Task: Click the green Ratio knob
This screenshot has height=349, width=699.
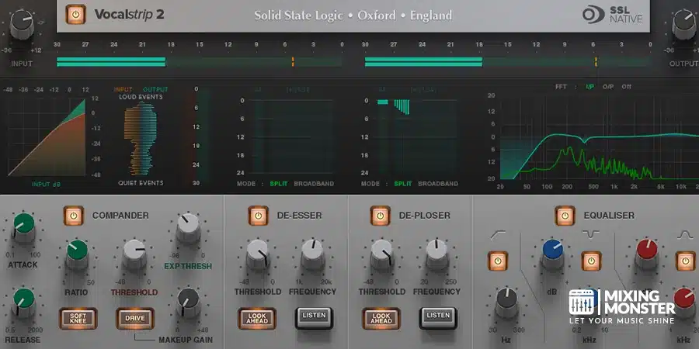Action: [77, 253]
